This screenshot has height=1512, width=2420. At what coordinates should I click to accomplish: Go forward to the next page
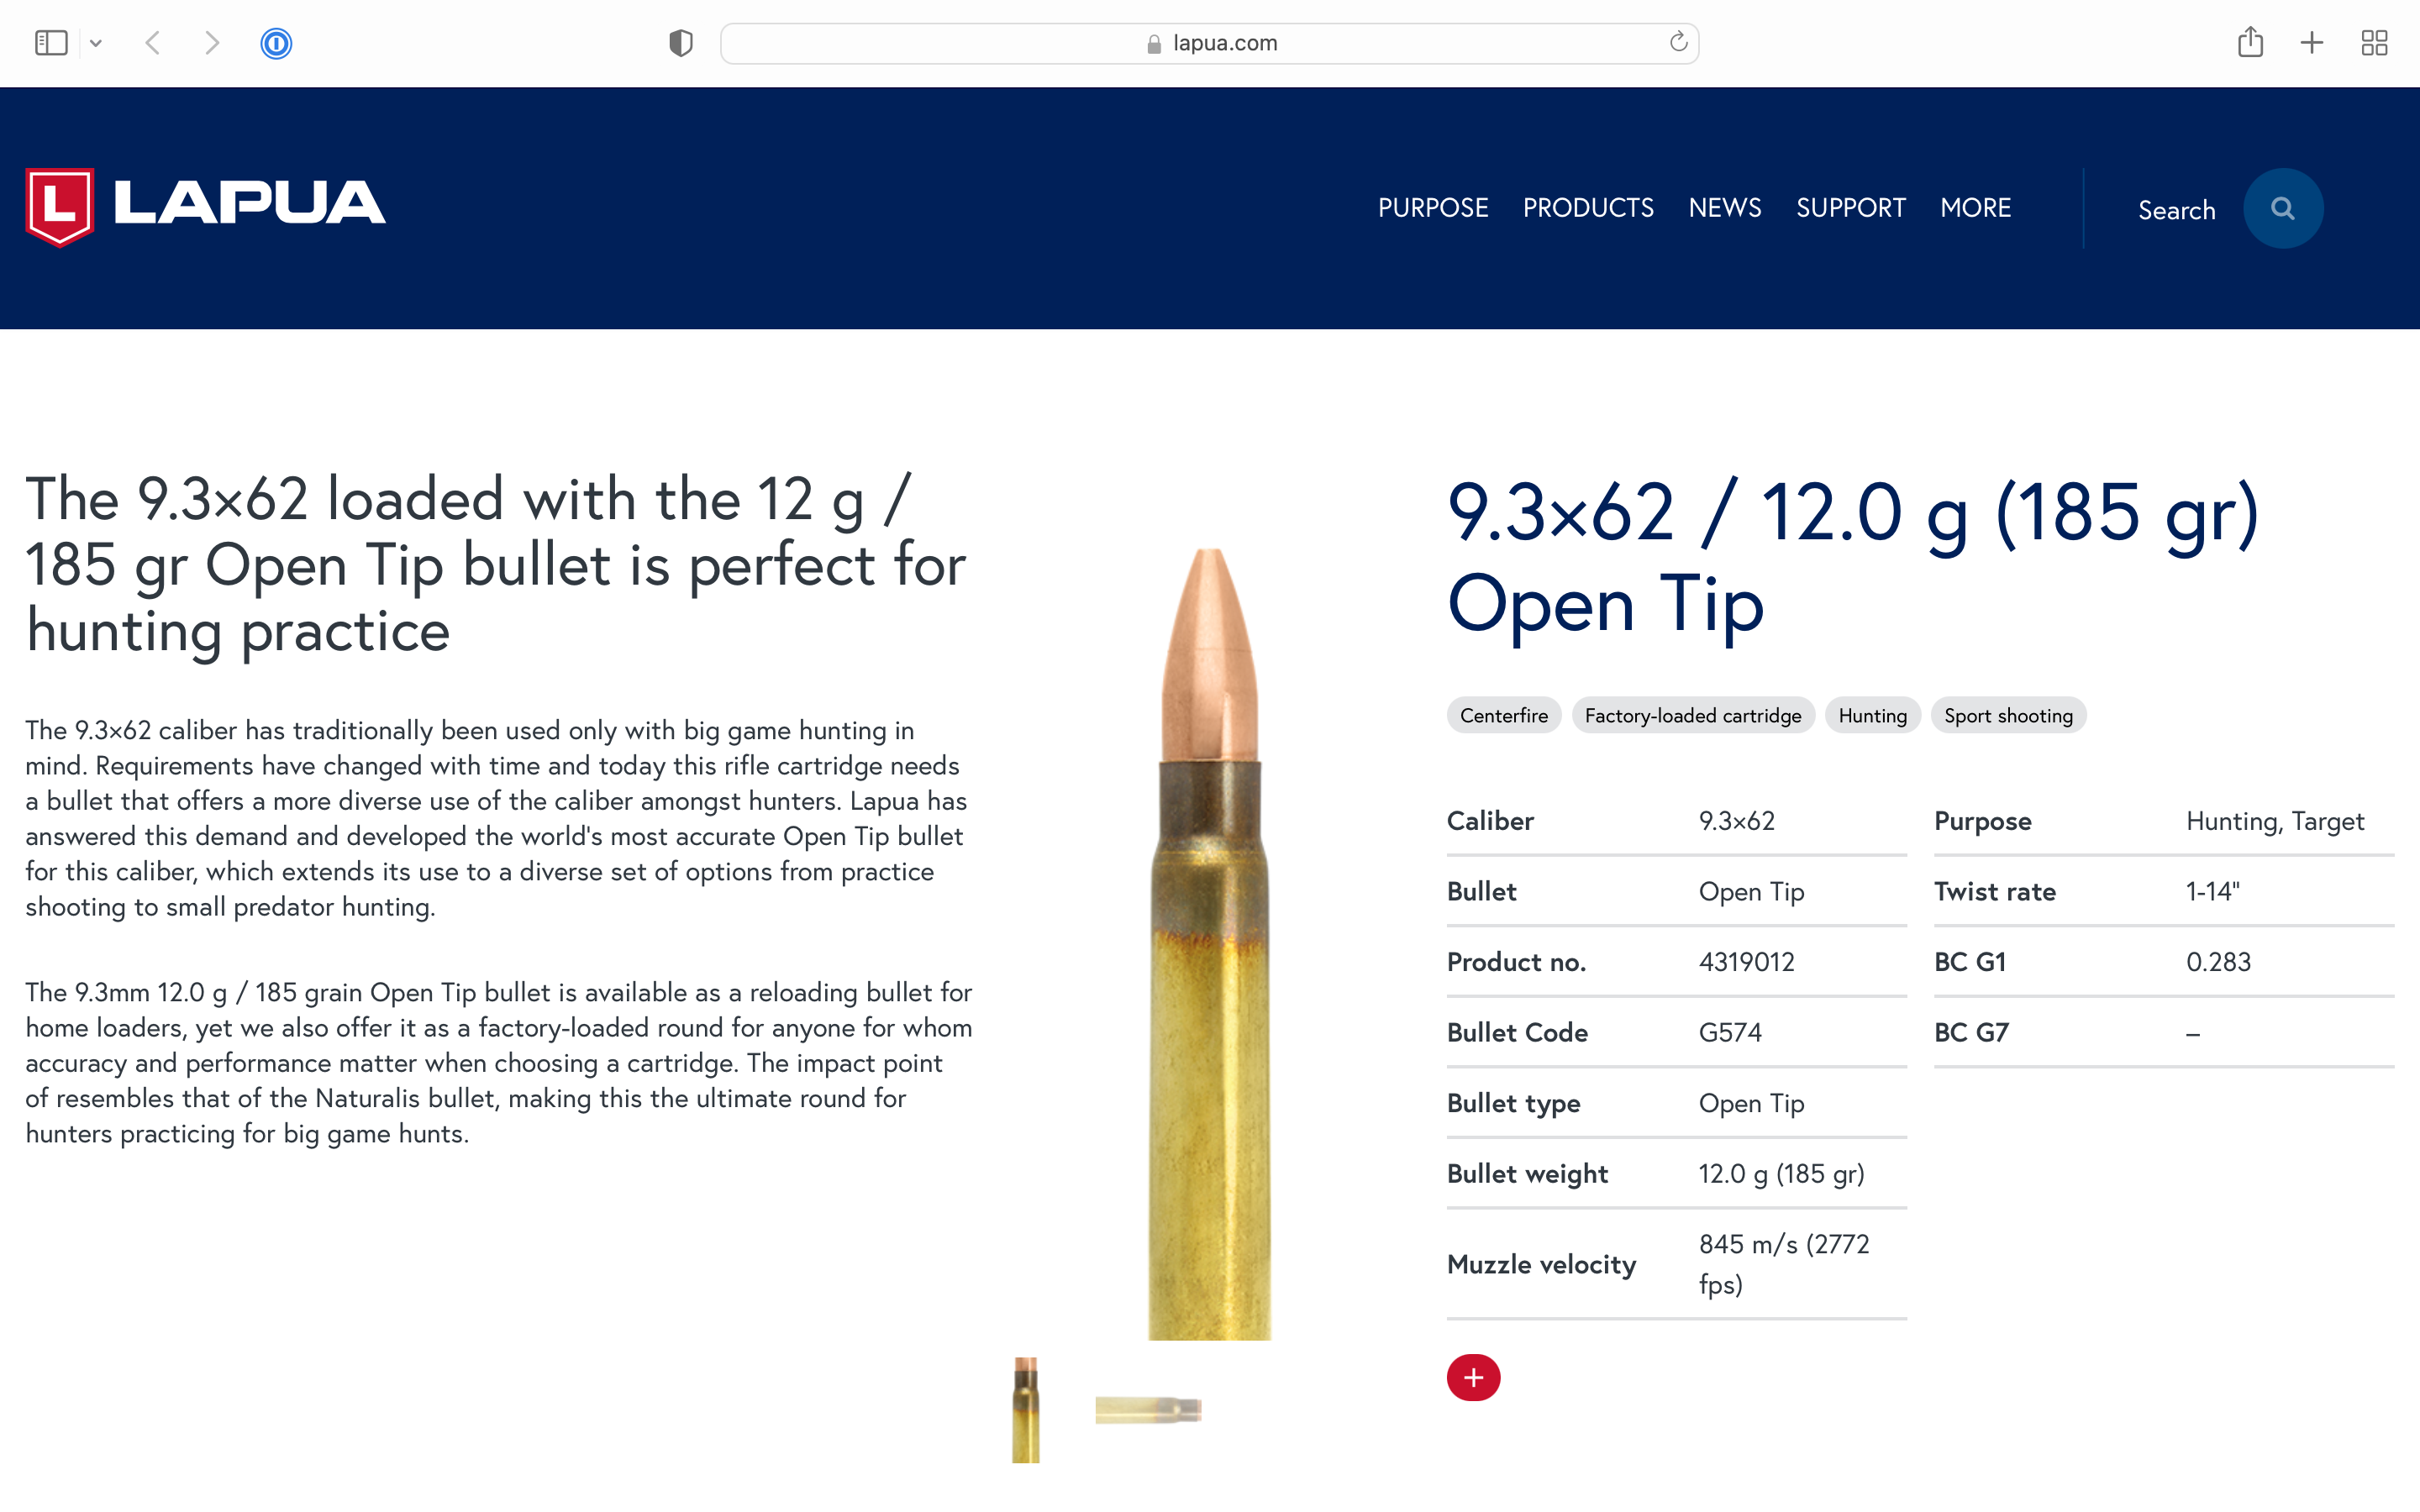click(211, 43)
